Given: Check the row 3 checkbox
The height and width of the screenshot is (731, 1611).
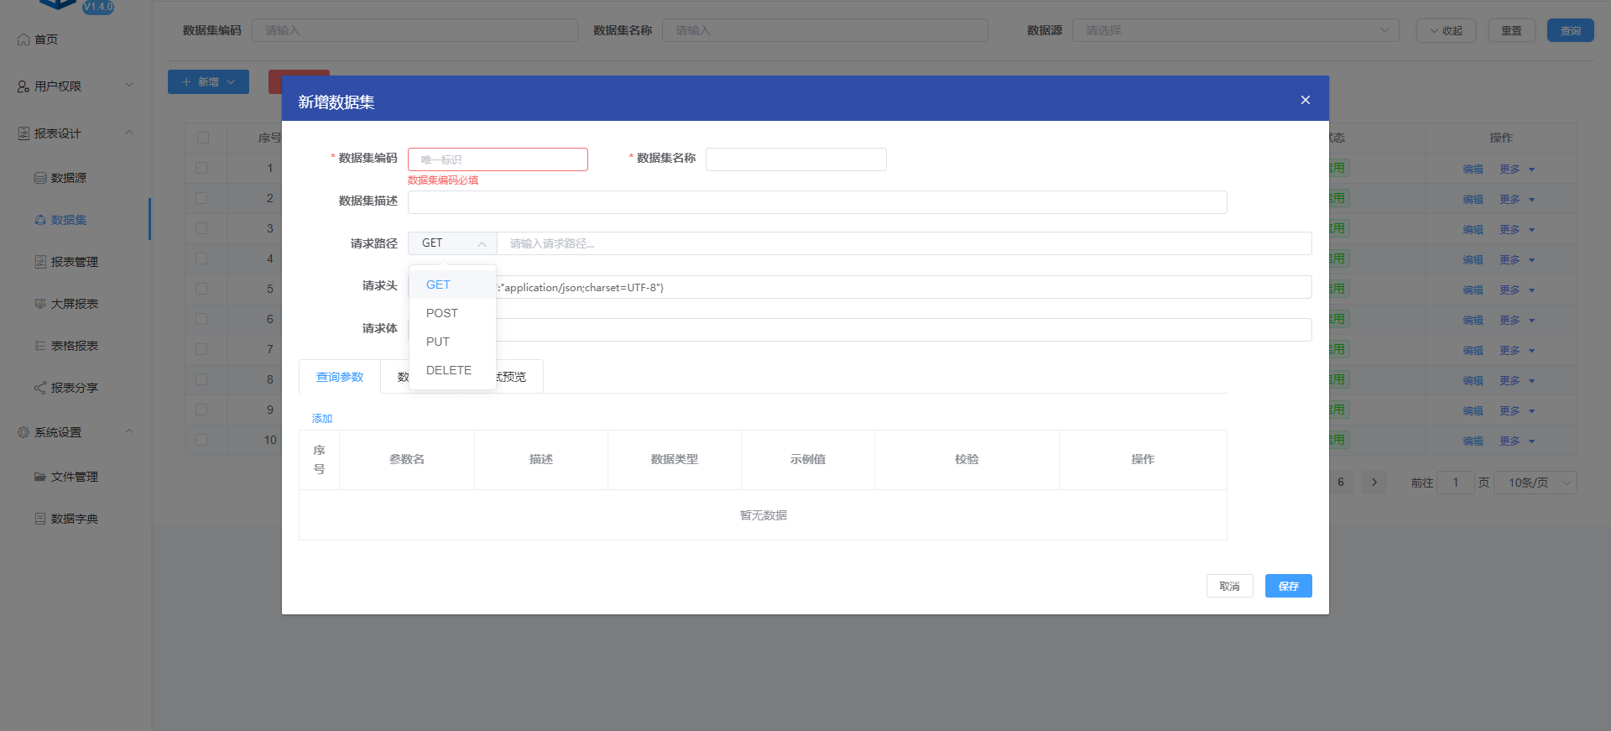Looking at the screenshot, I should 201,228.
